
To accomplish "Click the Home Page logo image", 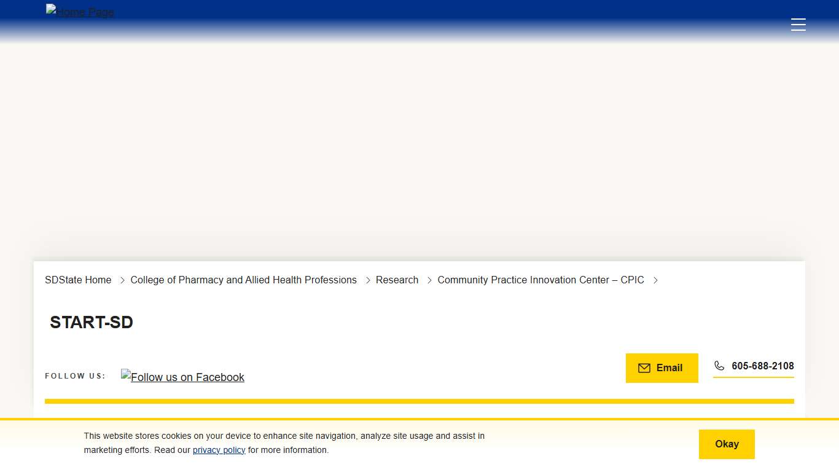I will (80, 12).
